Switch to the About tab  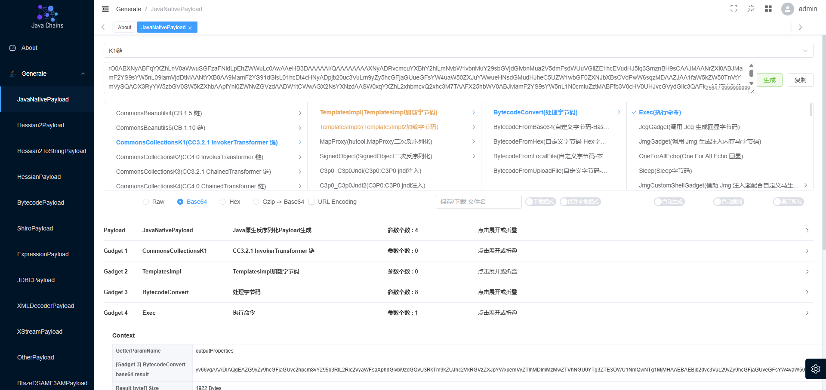coord(125,28)
